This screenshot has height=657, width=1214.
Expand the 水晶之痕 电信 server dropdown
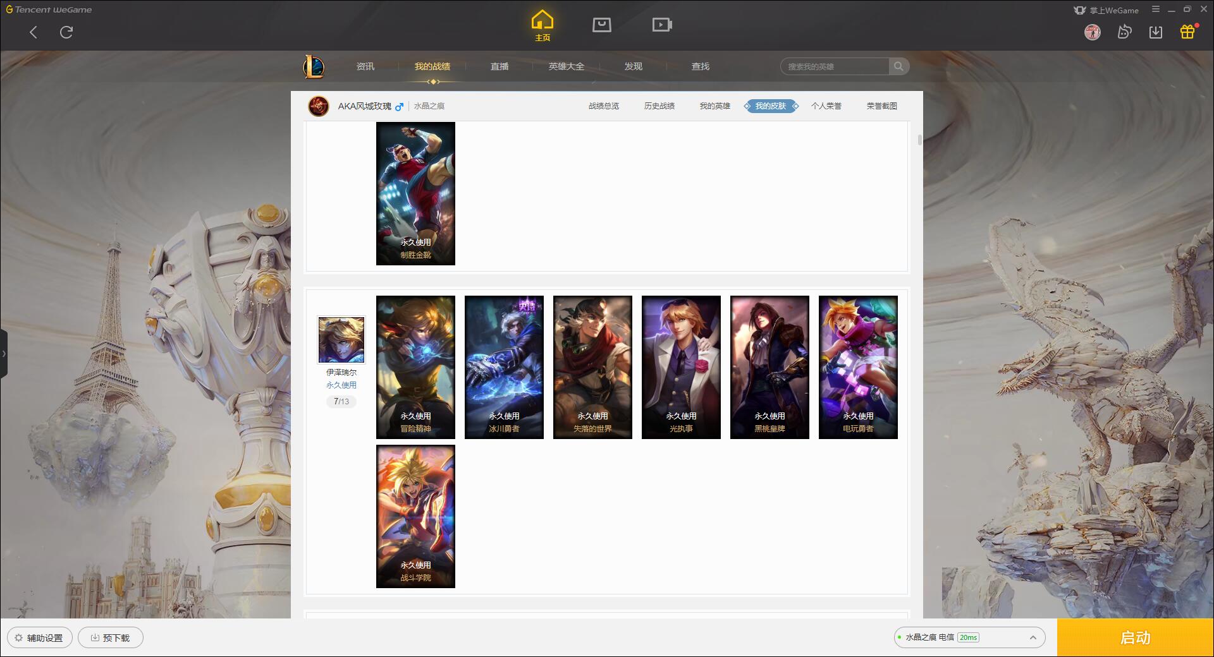pyautogui.click(x=969, y=637)
